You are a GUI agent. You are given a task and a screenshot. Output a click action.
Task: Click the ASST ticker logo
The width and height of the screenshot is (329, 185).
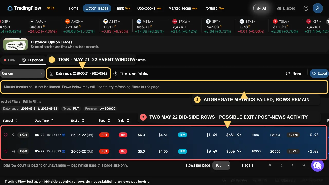(105, 21)
